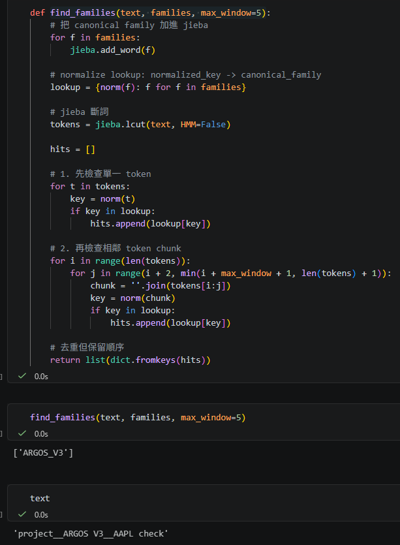Click the 0.0s execution time of the first cell
The image size is (400, 545).
pyautogui.click(x=41, y=377)
